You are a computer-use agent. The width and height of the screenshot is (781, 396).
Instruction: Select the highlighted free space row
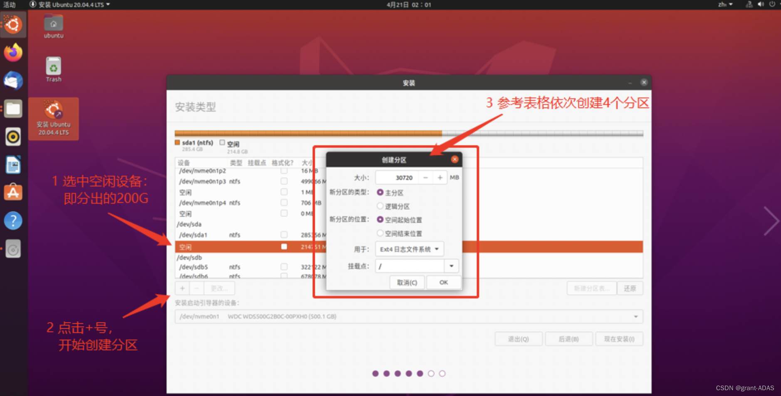[409, 247]
